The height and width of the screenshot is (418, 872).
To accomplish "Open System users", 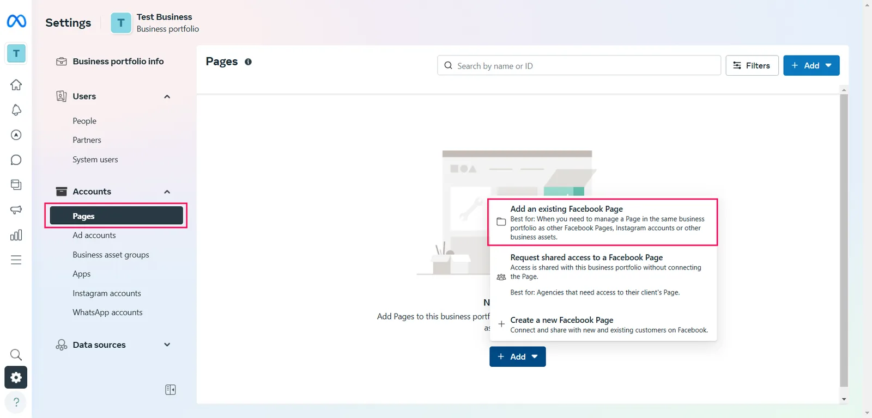I will tap(95, 159).
